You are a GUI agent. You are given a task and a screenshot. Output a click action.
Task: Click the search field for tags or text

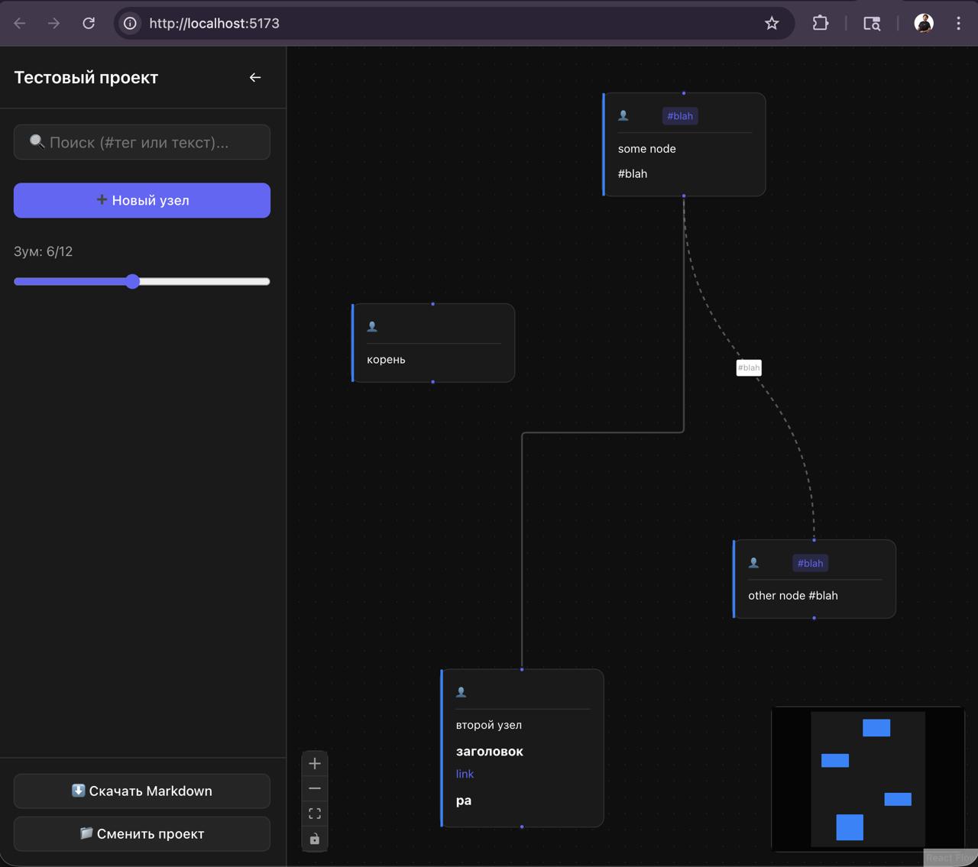[142, 142]
